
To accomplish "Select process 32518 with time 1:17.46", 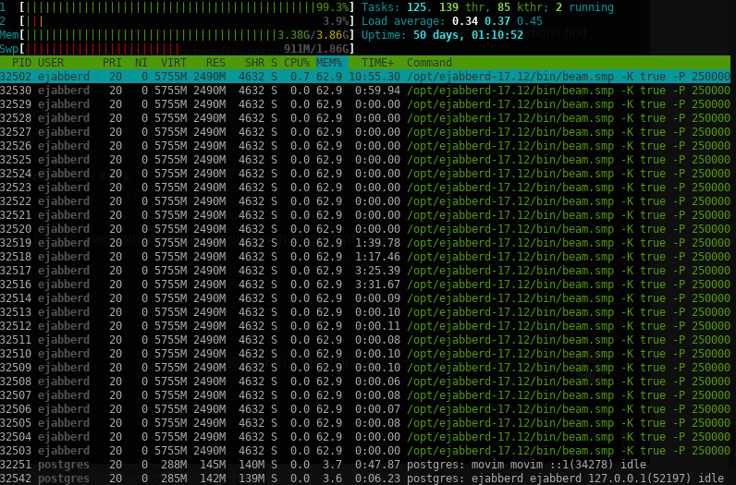I will click(365, 257).
